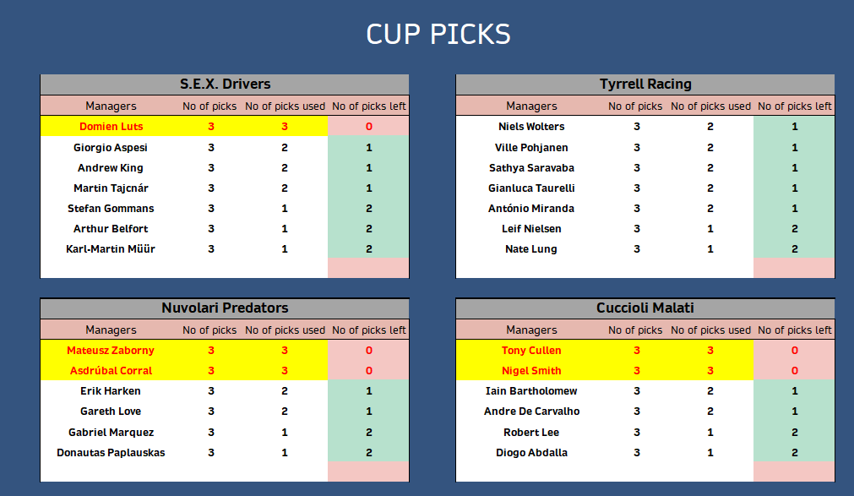Click Donautas Paplauskas name cell
This screenshot has width=854, height=496.
(111, 452)
